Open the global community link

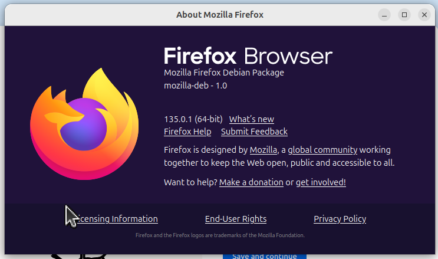click(x=322, y=150)
